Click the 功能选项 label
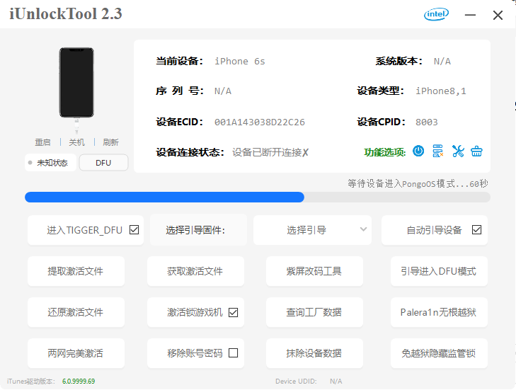 (x=384, y=152)
